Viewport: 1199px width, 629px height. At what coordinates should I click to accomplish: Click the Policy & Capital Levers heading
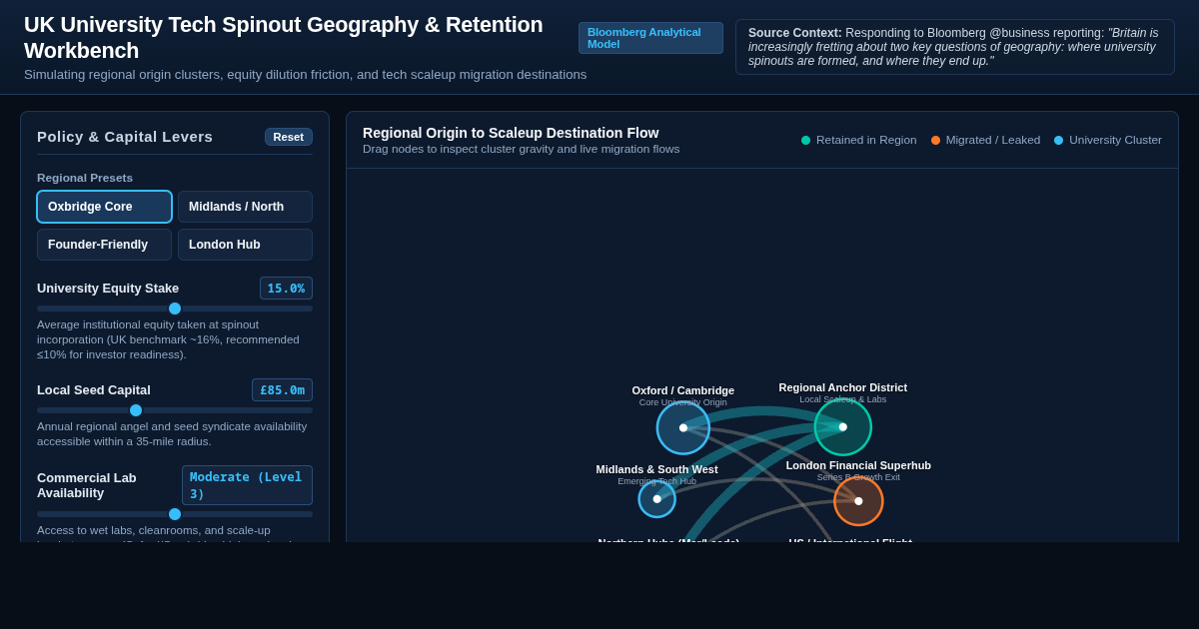point(125,137)
